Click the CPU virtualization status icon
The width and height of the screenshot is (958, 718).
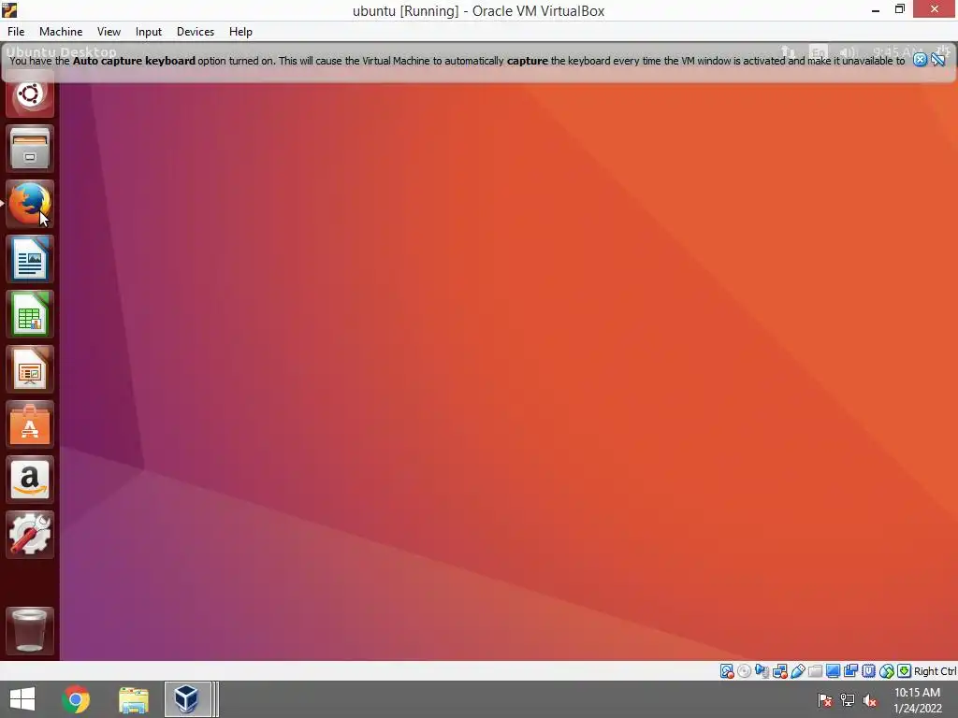tap(868, 671)
